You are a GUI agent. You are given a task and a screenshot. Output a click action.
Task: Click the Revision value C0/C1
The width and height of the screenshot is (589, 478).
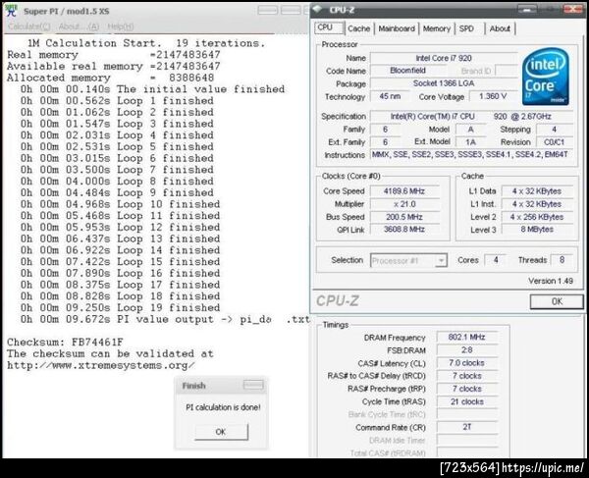[x=554, y=142]
